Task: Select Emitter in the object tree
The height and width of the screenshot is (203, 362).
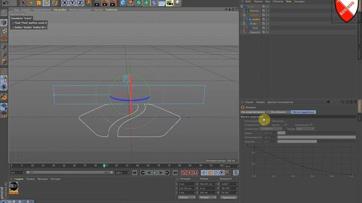Action: (256, 19)
